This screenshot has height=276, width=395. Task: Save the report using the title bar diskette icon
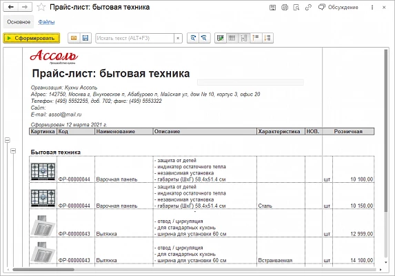tap(272, 8)
